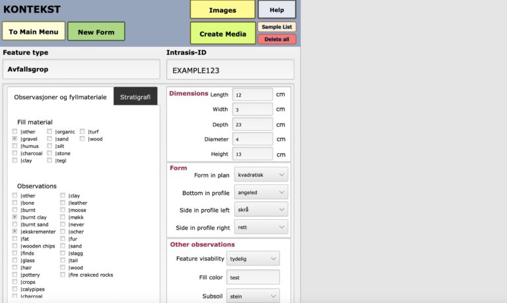Screen dimensions: 507x303
Task: Check the finds observation checkbox
Action: point(15,253)
